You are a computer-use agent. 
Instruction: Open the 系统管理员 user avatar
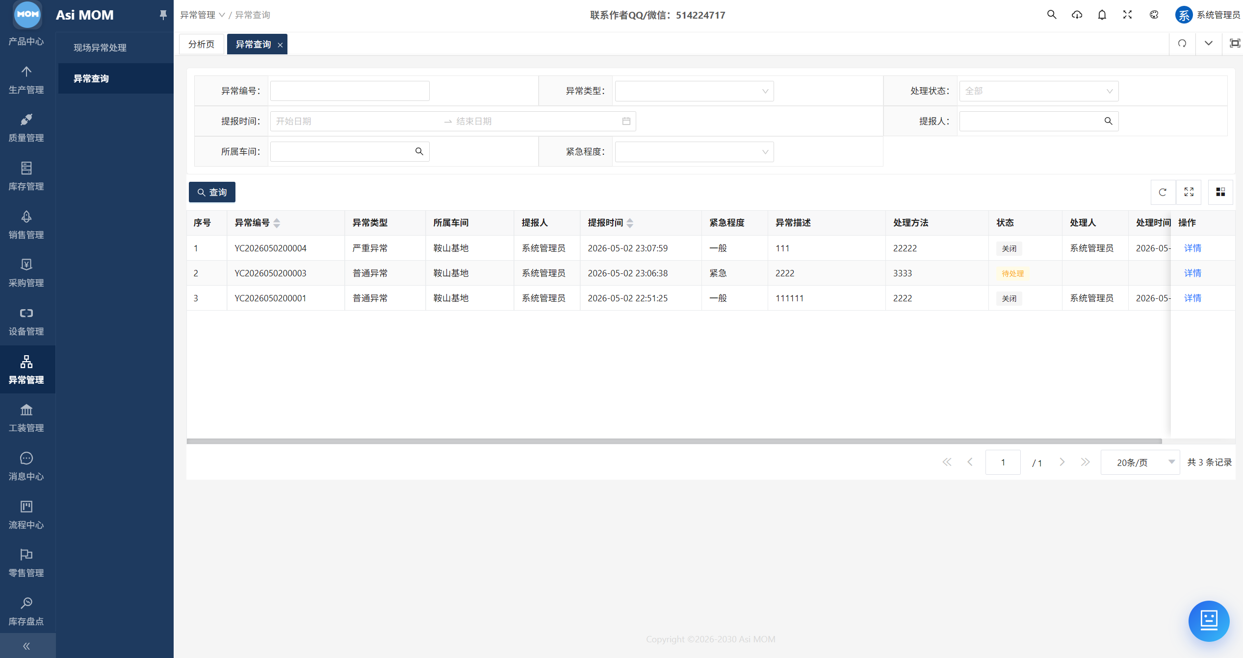(1184, 15)
